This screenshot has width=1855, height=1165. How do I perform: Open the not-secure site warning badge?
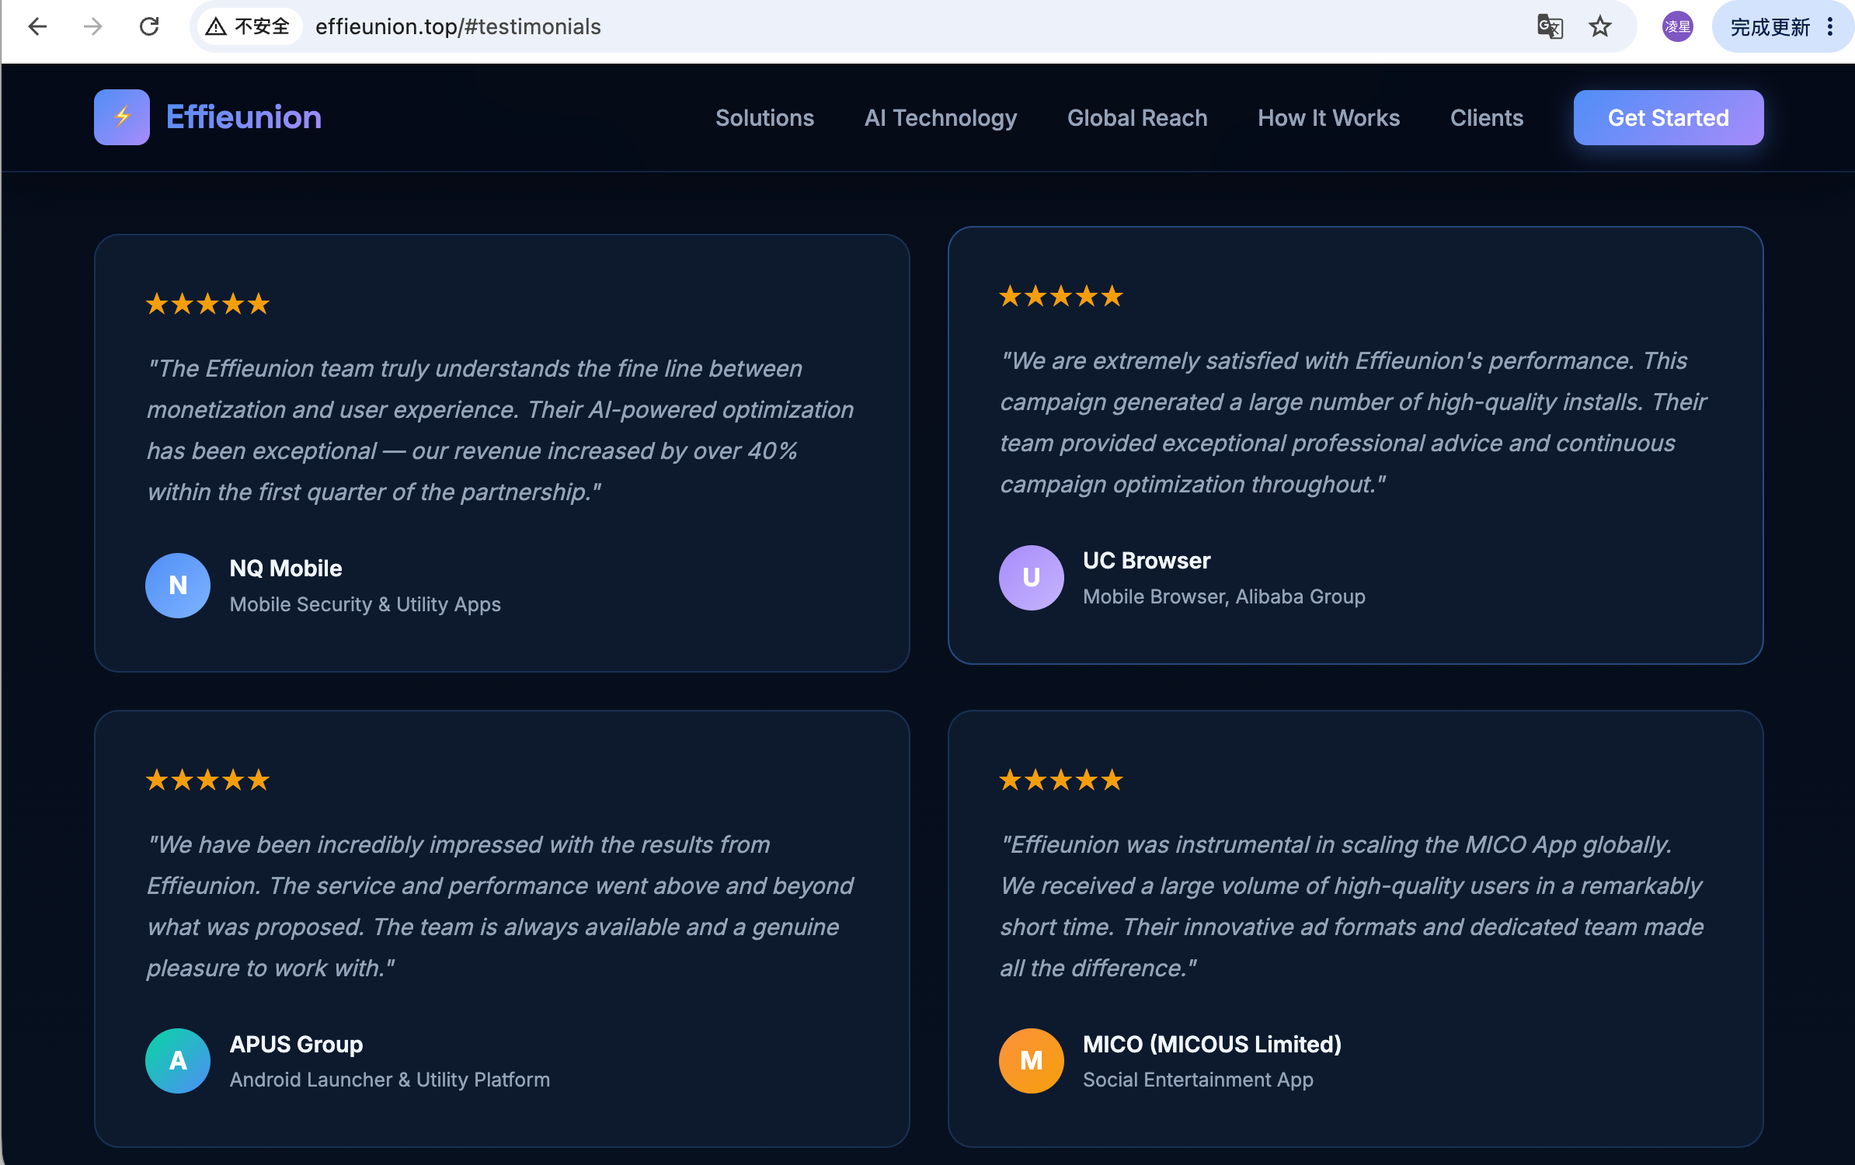click(249, 26)
